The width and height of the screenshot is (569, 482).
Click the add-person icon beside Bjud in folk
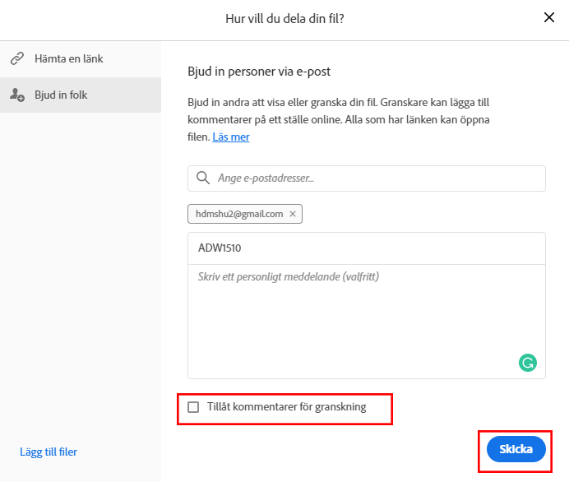click(16, 95)
